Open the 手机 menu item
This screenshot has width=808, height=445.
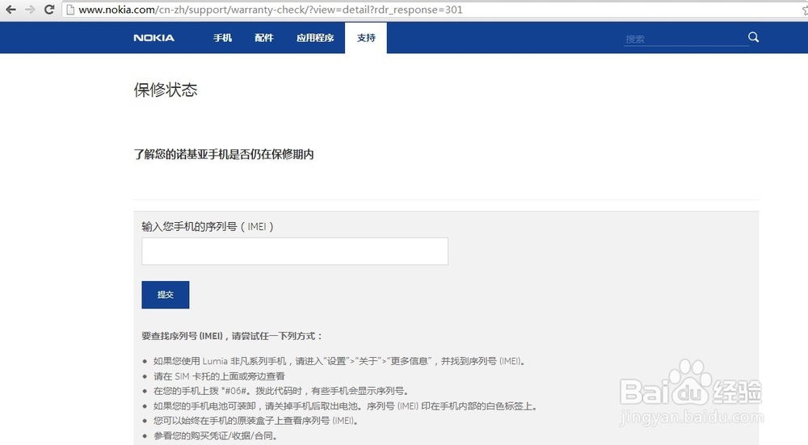[223, 38]
